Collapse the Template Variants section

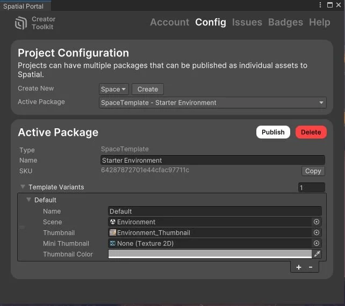click(23, 187)
